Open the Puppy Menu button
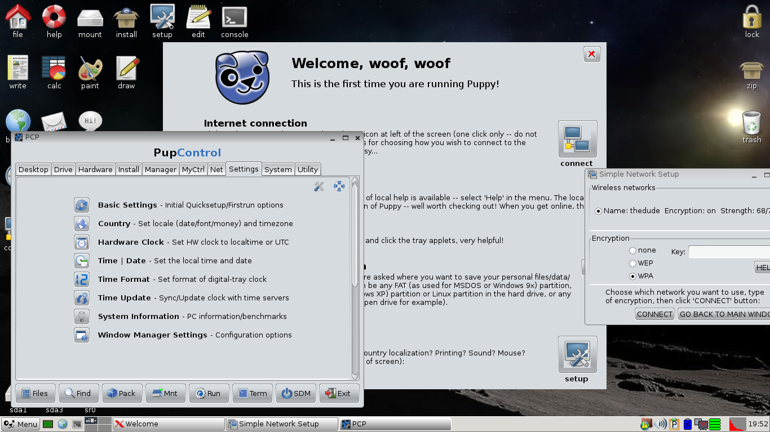The image size is (770, 432). click(20, 424)
